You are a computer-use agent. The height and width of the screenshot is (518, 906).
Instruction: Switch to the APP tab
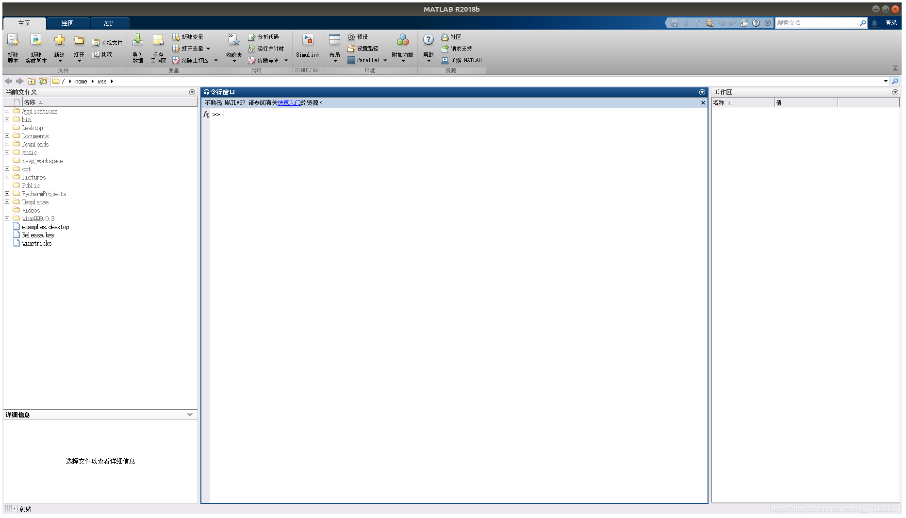[x=109, y=23]
